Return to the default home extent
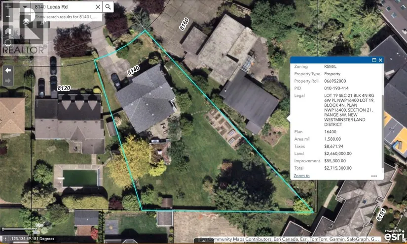This screenshot has height=244, width=407. pos(8,30)
